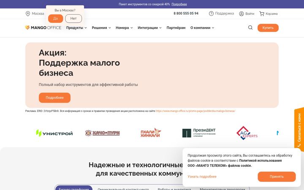The width and height of the screenshot is (304, 190).
Task: Select the Бизнес-телефония tab
Action: point(74,188)
